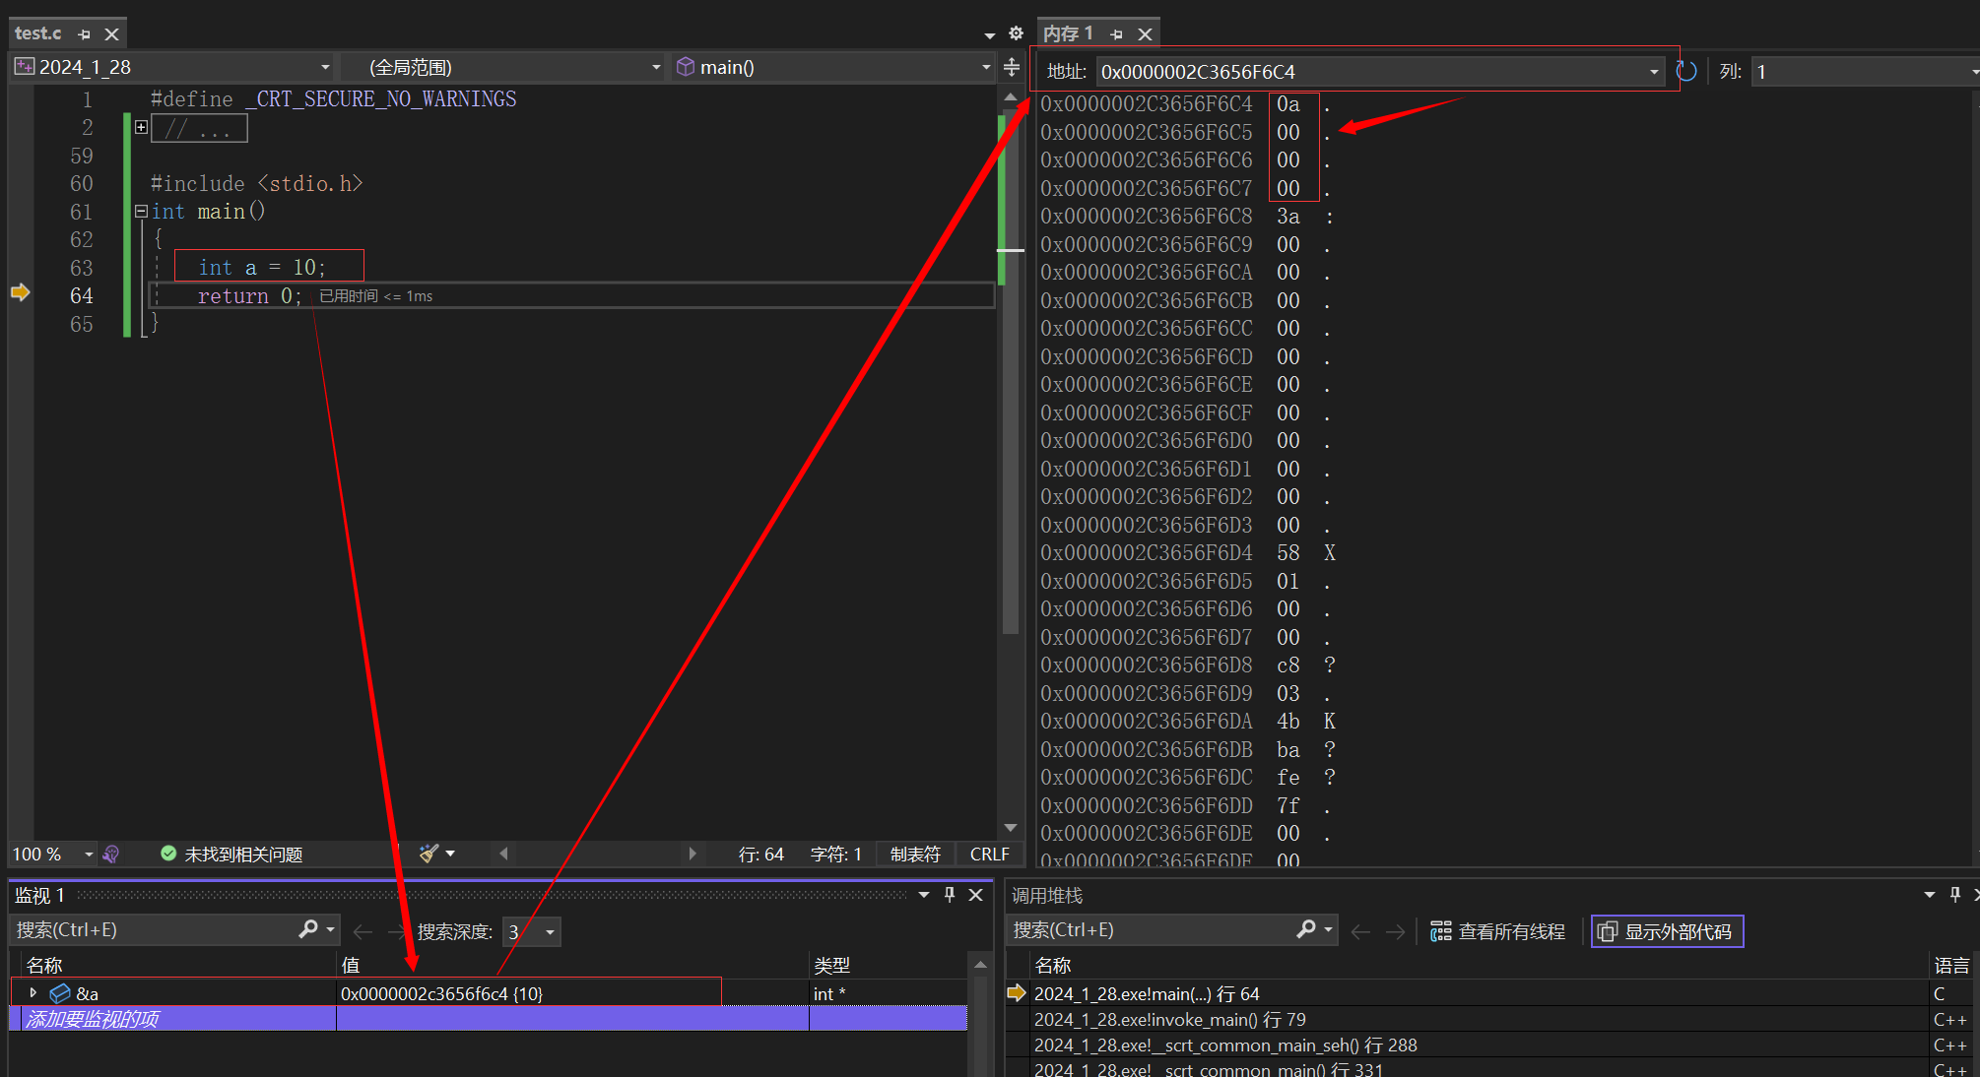
Task: Open the code cleanup broom icon
Action: pos(429,854)
